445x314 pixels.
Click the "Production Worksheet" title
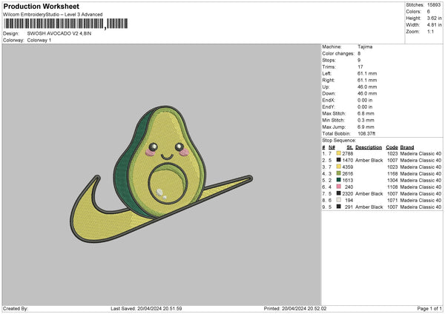[x=41, y=6]
